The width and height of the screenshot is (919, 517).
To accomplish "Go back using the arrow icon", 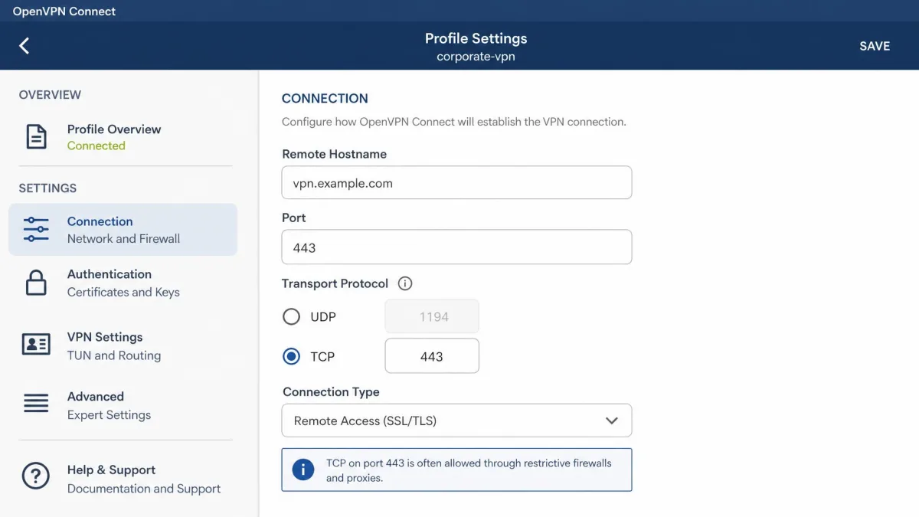I will [x=25, y=46].
